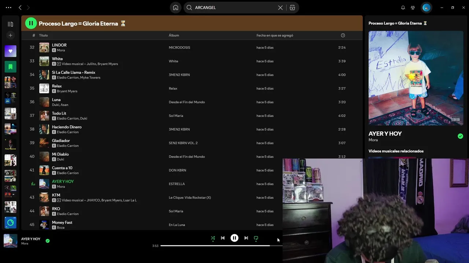
Task: Clear the ARCANGEL search text
Action: tap(280, 7)
